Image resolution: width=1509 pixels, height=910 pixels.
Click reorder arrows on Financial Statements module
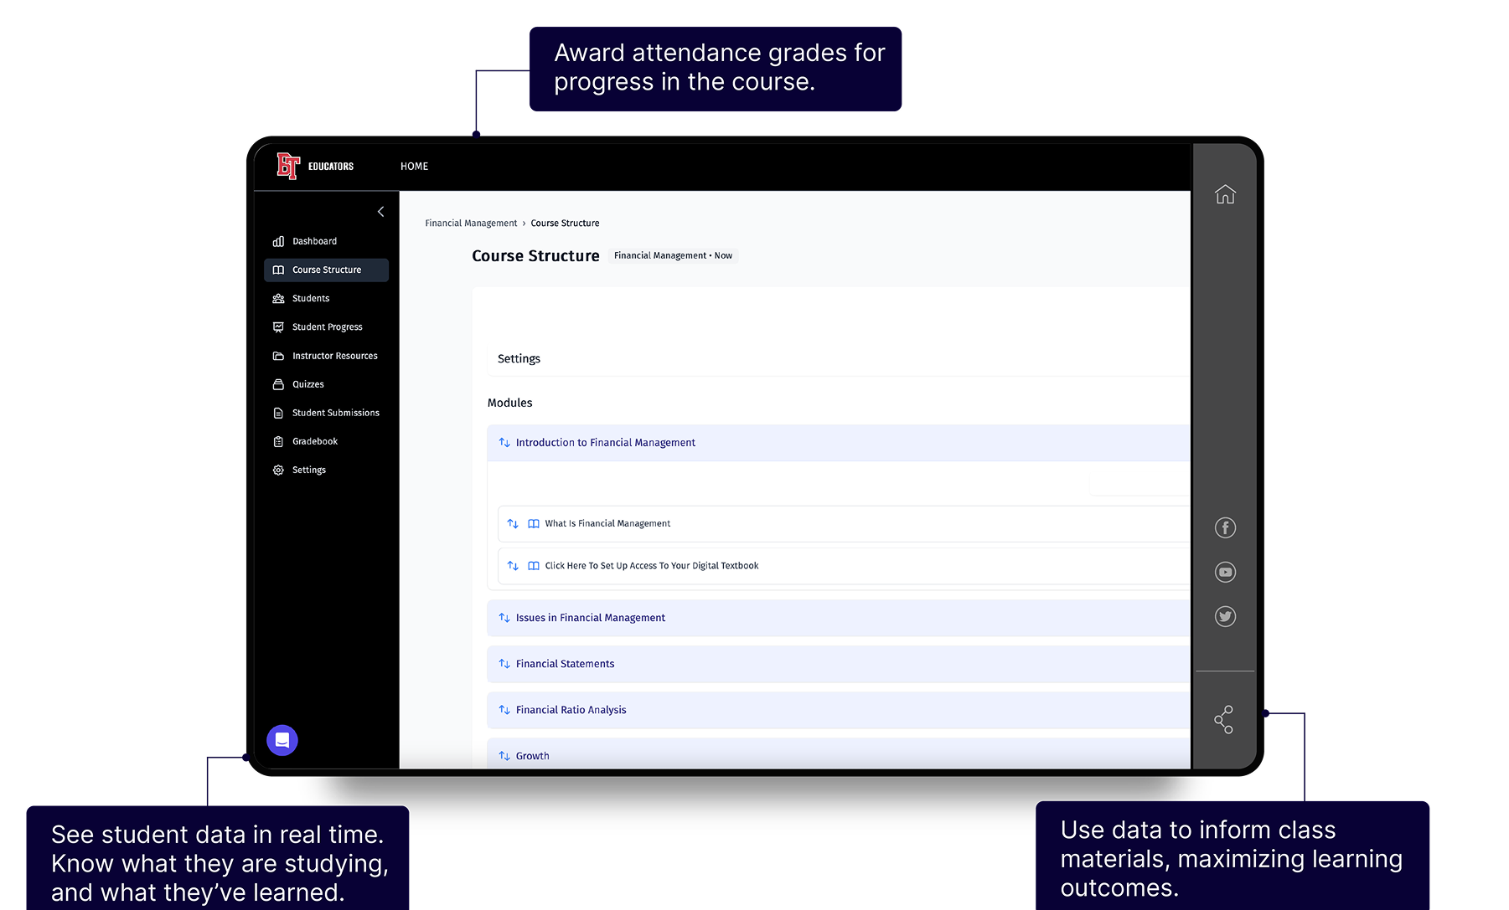click(504, 664)
